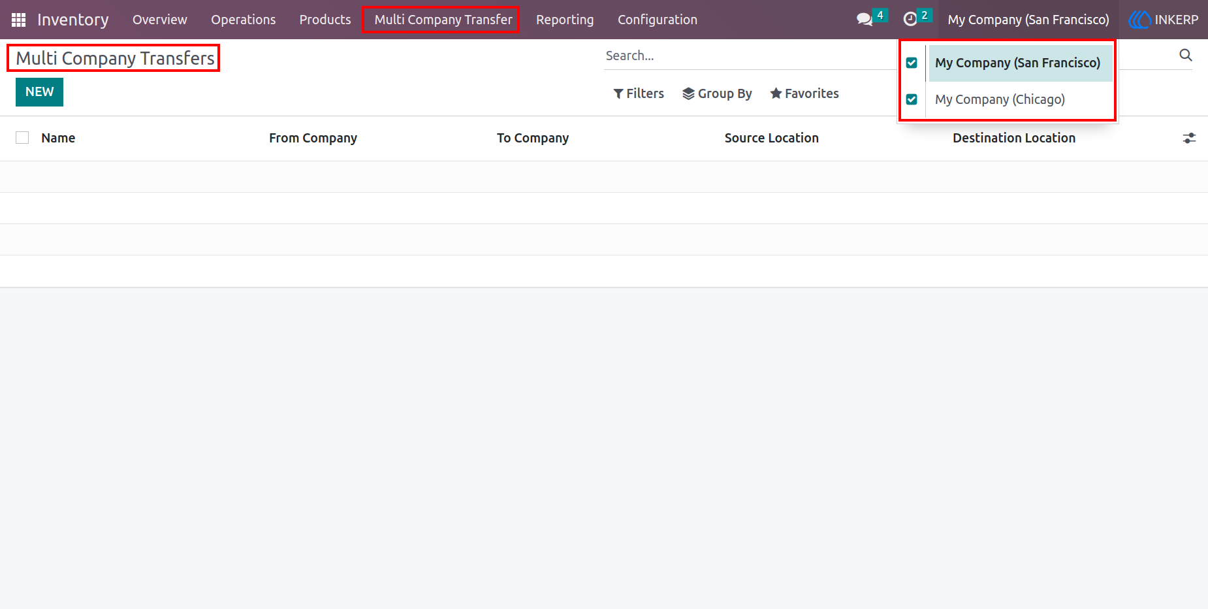Toggle the My Company (San Francisco) checkbox

point(912,63)
